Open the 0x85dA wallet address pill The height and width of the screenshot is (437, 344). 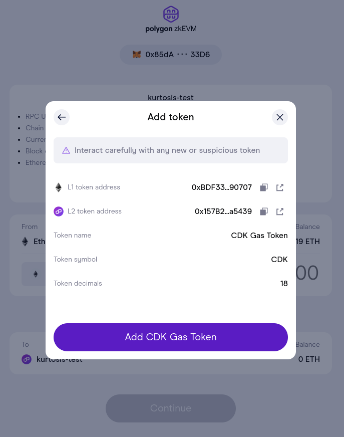click(170, 55)
